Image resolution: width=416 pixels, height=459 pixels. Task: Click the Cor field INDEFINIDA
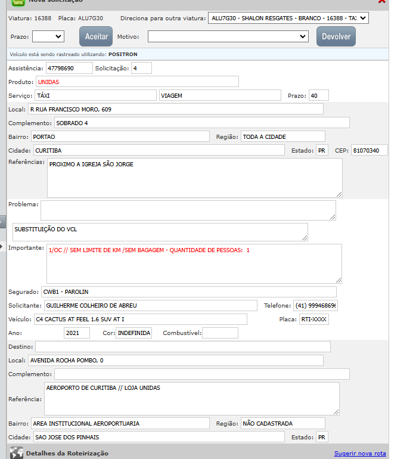(x=134, y=333)
